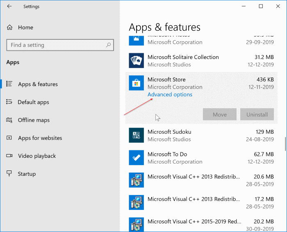Select Microsoft Visual C++ 2015-2019 entry
Screen dimensions: 287x232
(201, 225)
